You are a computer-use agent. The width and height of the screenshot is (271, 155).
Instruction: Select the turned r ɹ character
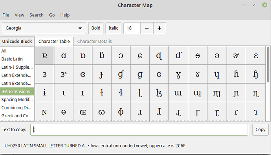pos(140,111)
